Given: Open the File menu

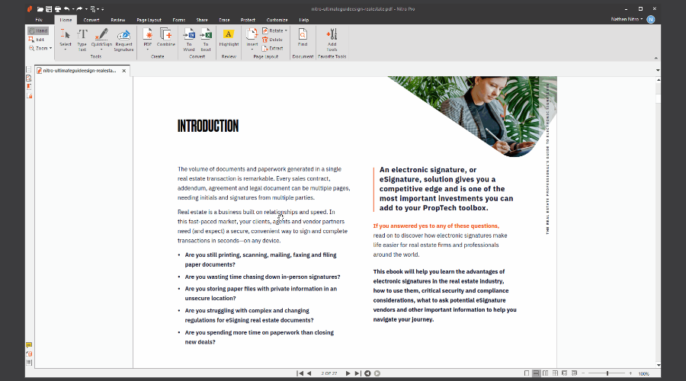Looking at the screenshot, I should click(39, 20).
